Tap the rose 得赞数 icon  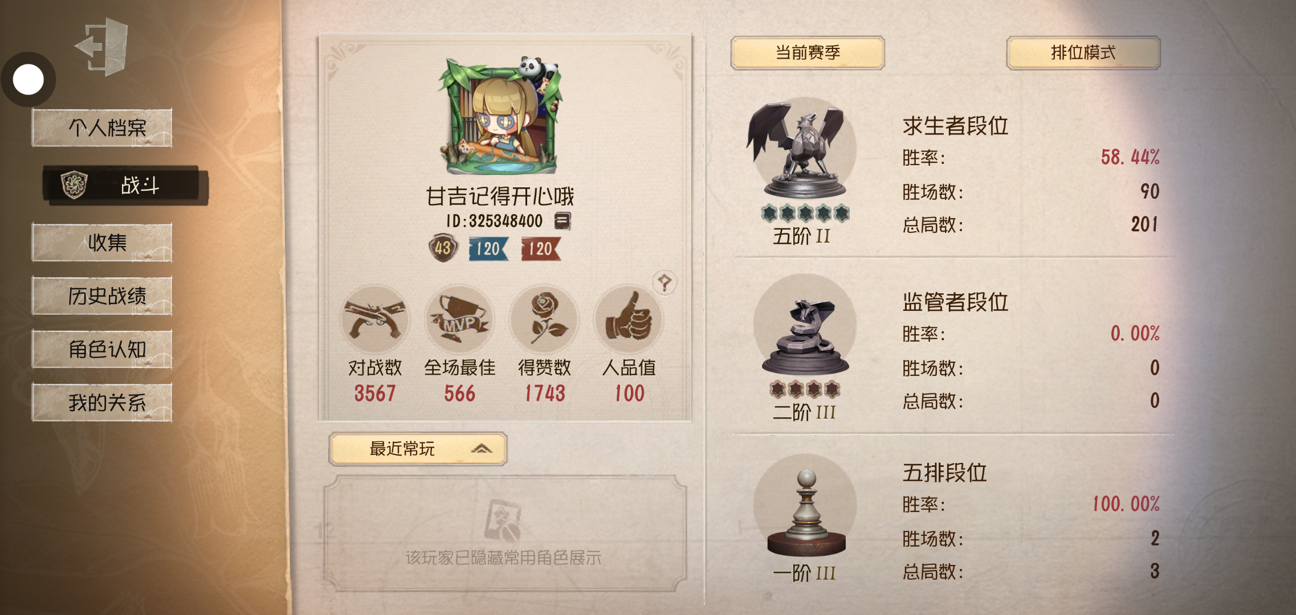pos(544,319)
